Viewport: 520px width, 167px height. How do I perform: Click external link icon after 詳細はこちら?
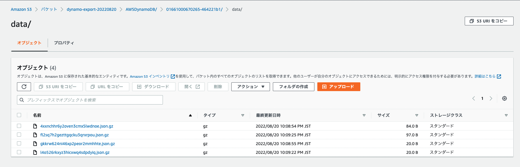[499, 76]
